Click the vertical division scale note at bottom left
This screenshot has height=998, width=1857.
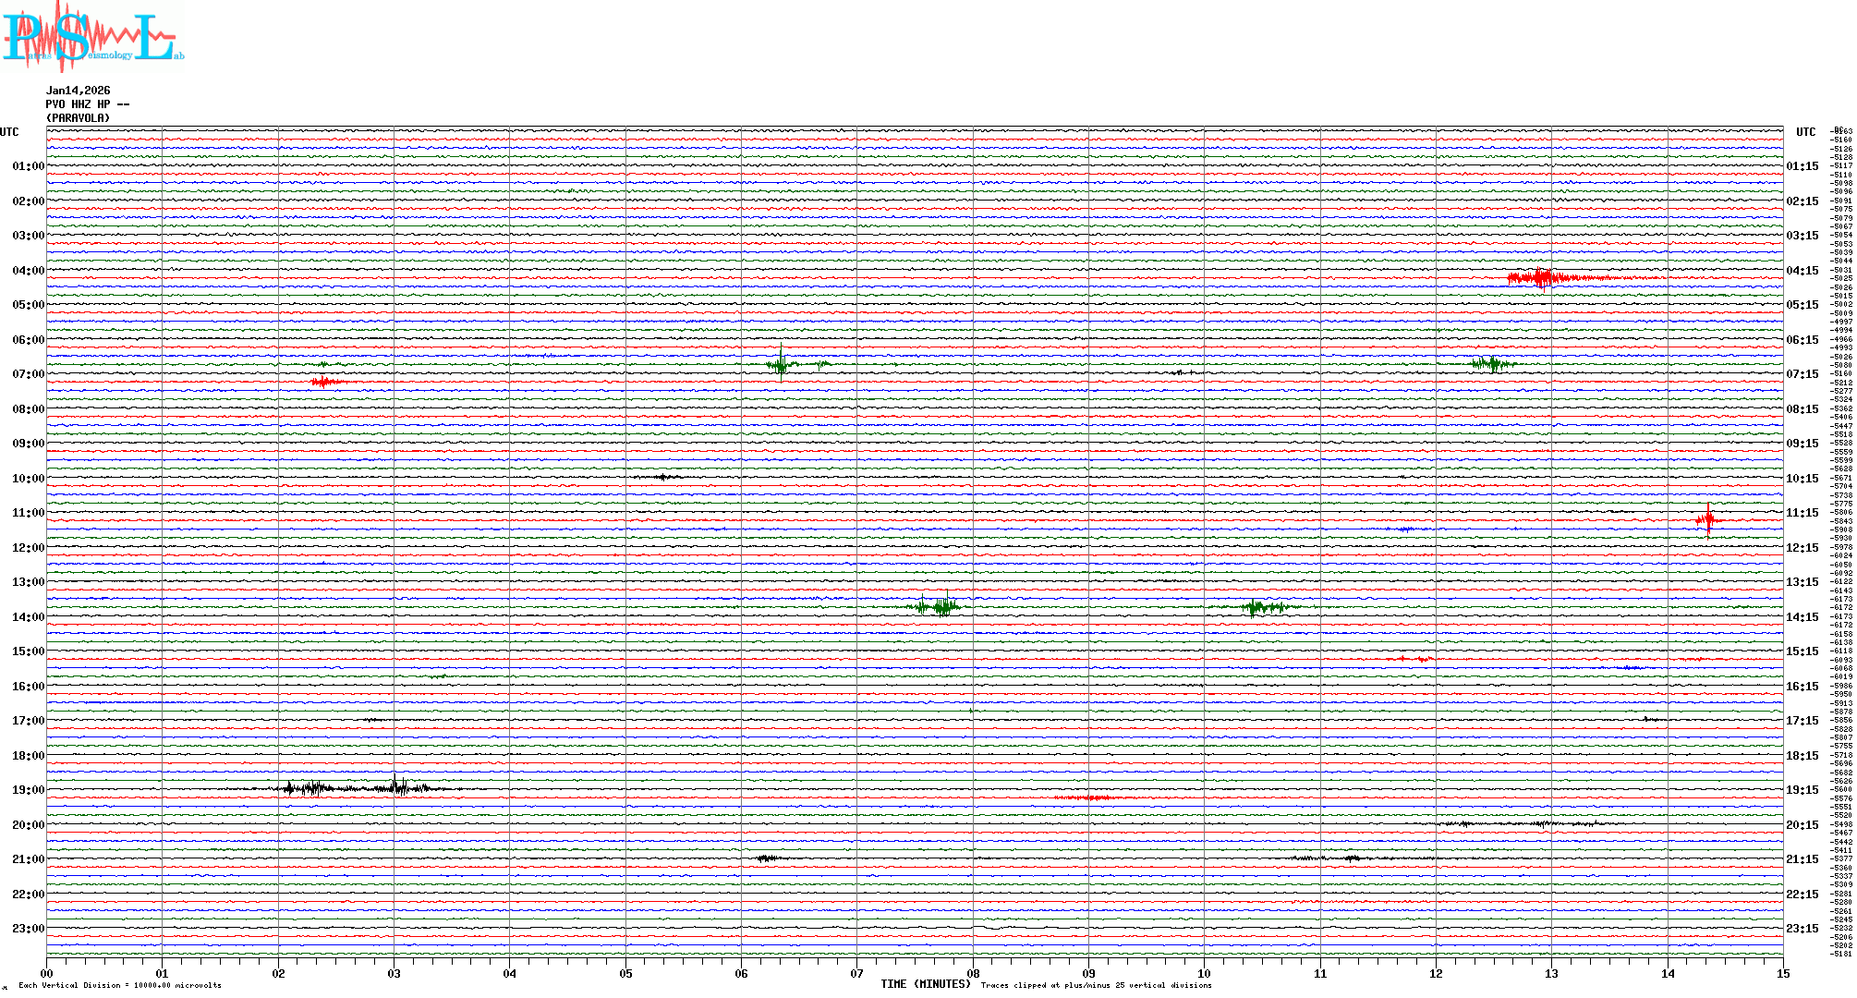120,986
